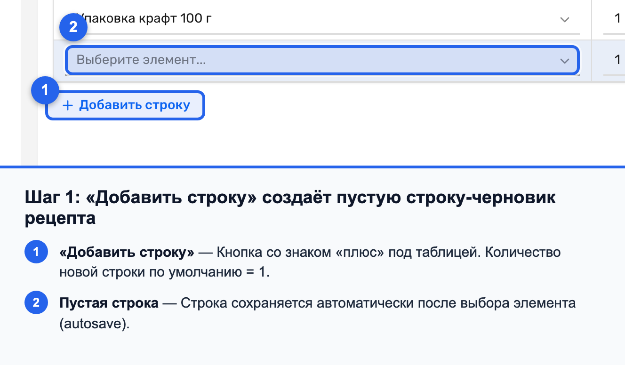The image size is (625, 365).
Task: Click quantity field of Упаковка крафт row
Action: click(614, 20)
